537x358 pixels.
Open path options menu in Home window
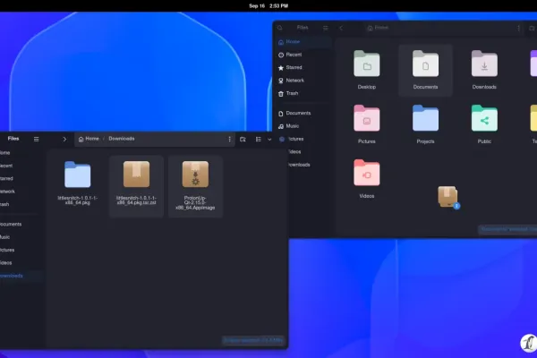[518, 28]
